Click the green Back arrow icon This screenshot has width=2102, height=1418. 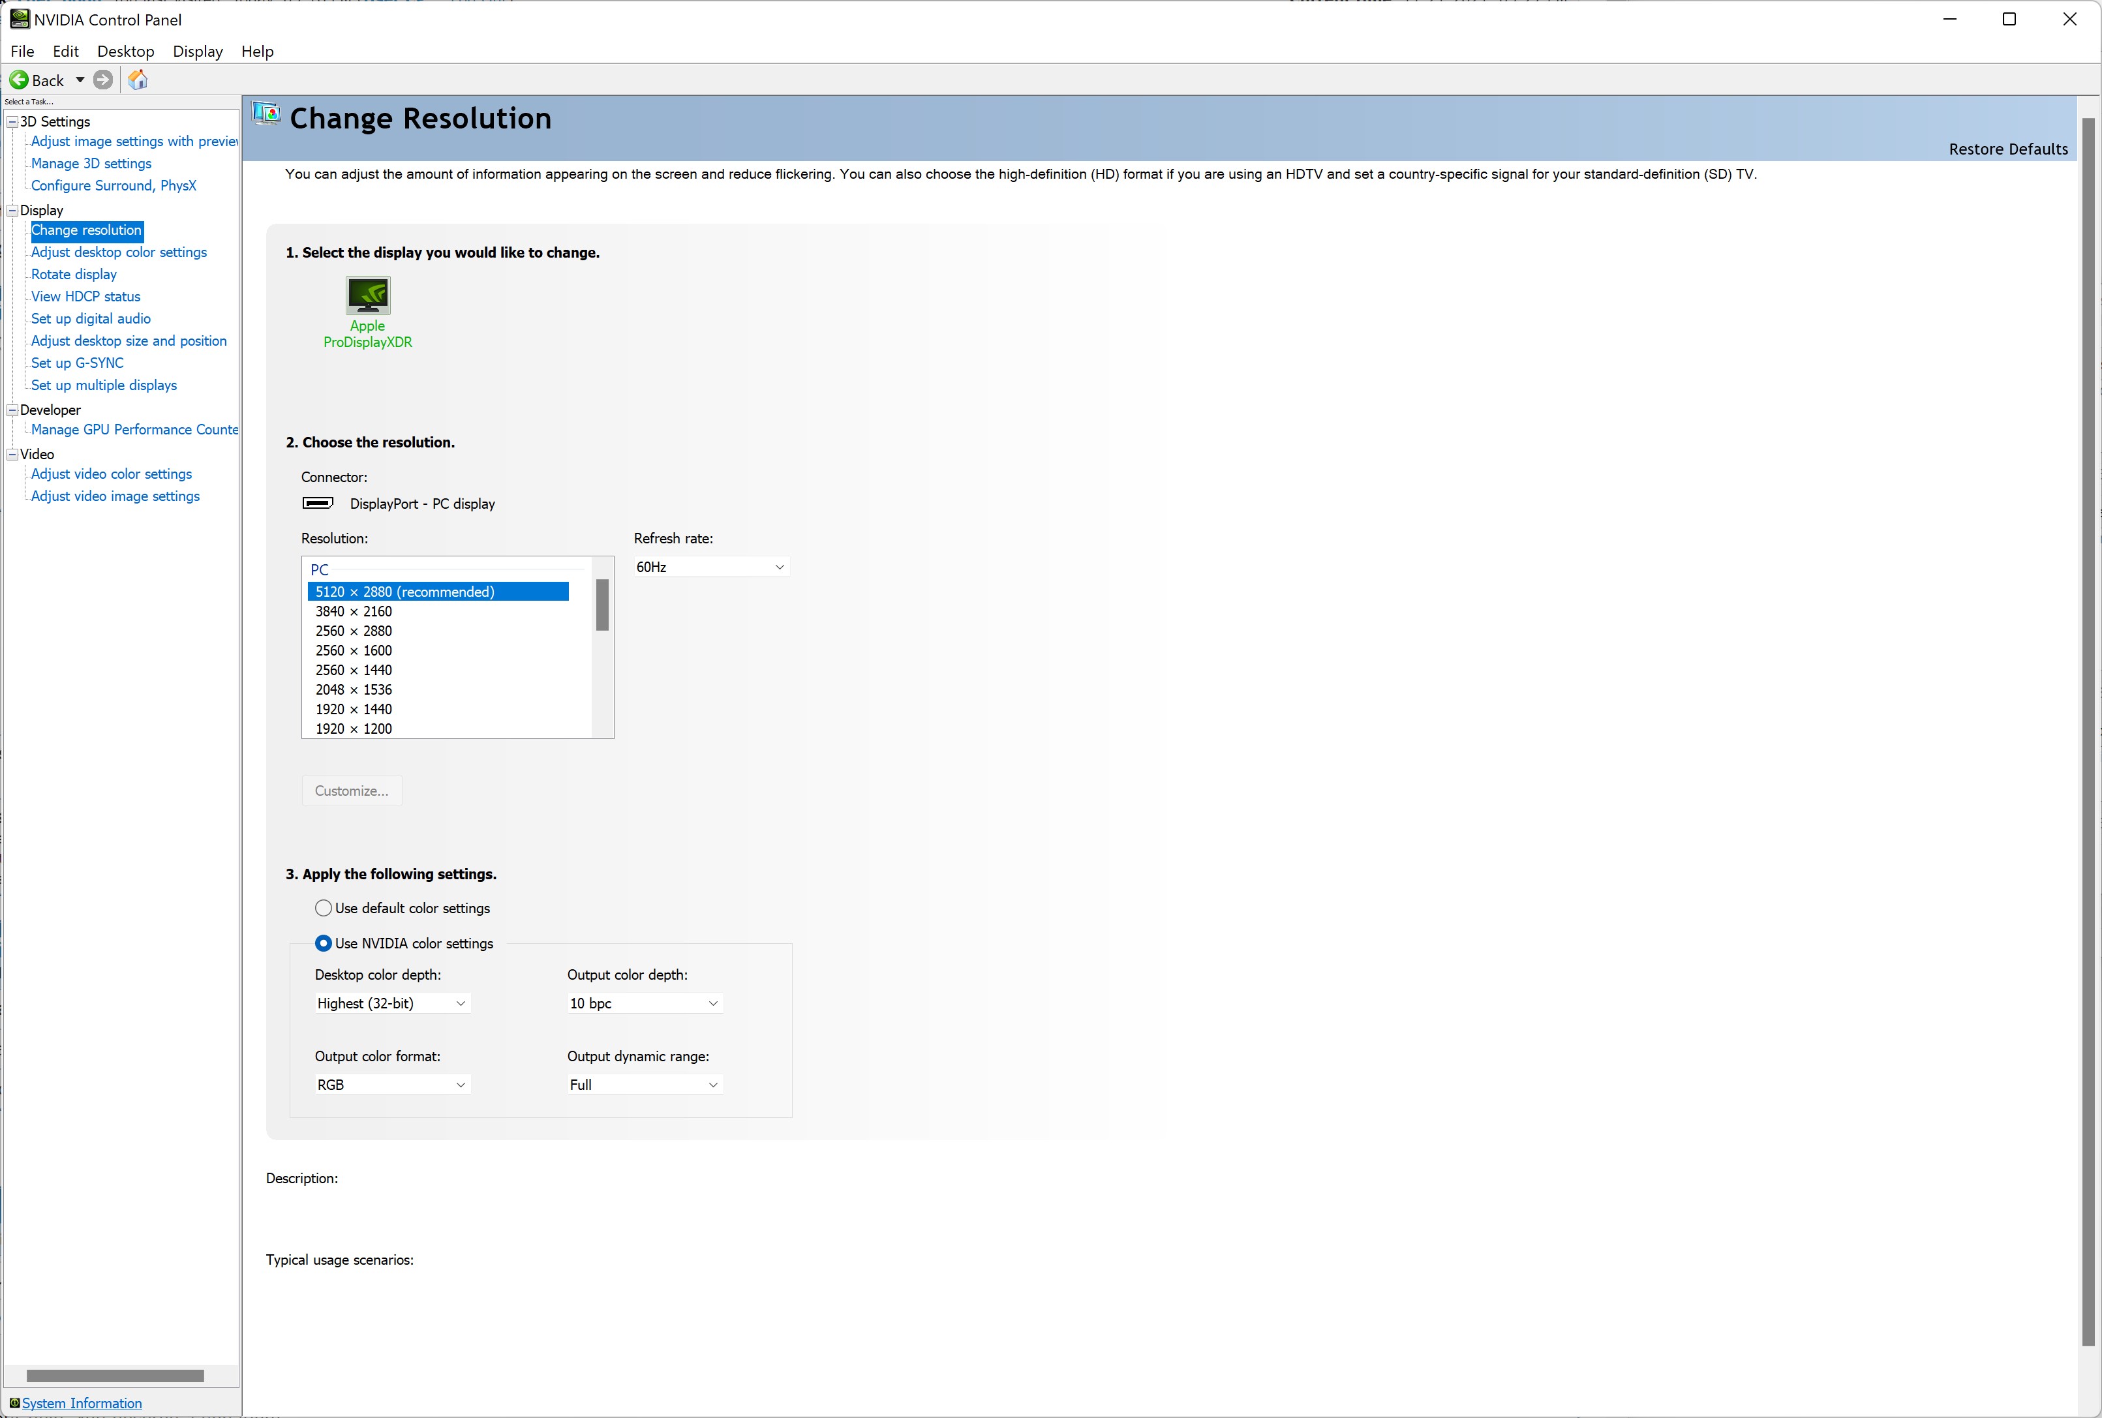(x=18, y=80)
